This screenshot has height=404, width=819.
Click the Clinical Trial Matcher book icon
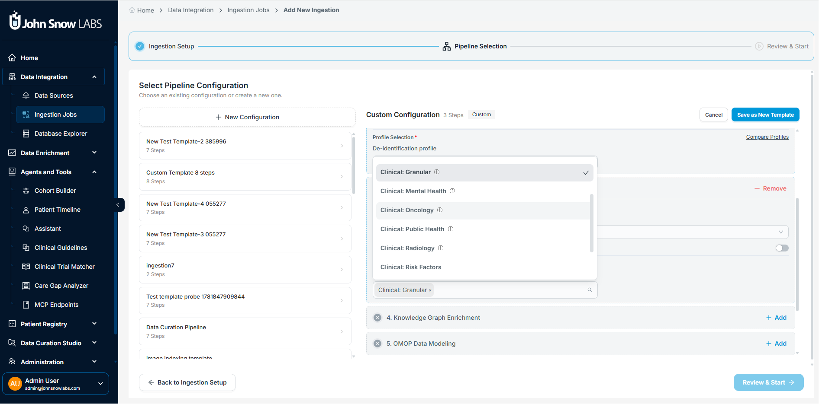click(x=26, y=267)
